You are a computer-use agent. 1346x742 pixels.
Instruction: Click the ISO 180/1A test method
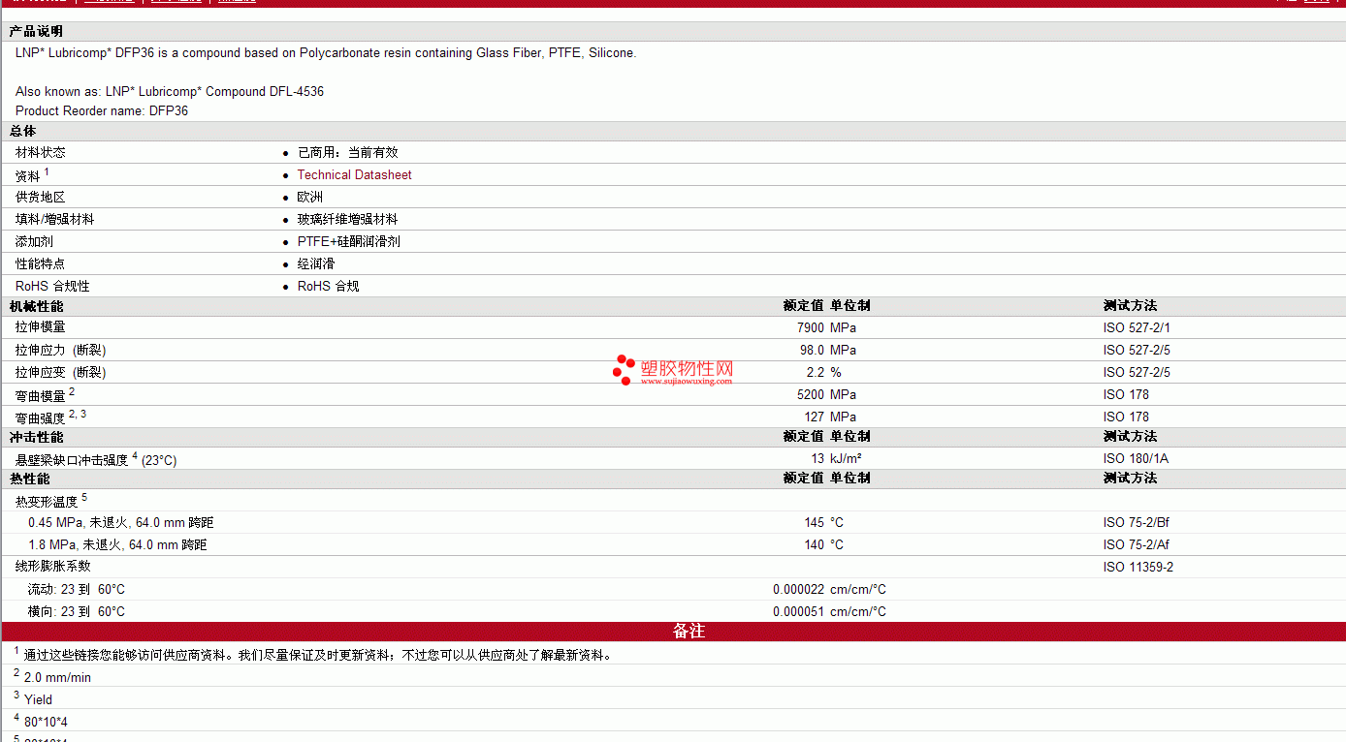click(x=1136, y=459)
